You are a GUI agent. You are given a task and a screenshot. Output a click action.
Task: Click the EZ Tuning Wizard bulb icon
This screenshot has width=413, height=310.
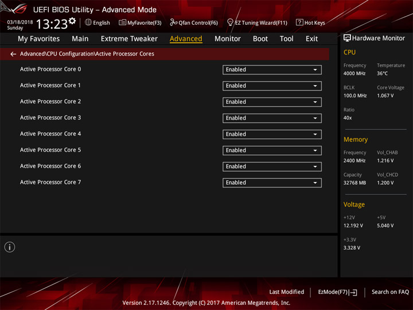coord(230,22)
